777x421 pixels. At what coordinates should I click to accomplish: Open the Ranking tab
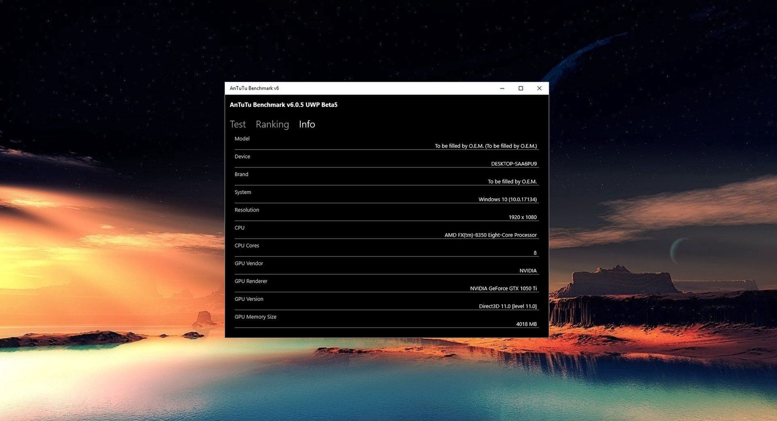(x=272, y=124)
